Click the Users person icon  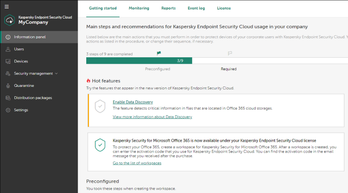pyautogui.click(x=8, y=49)
